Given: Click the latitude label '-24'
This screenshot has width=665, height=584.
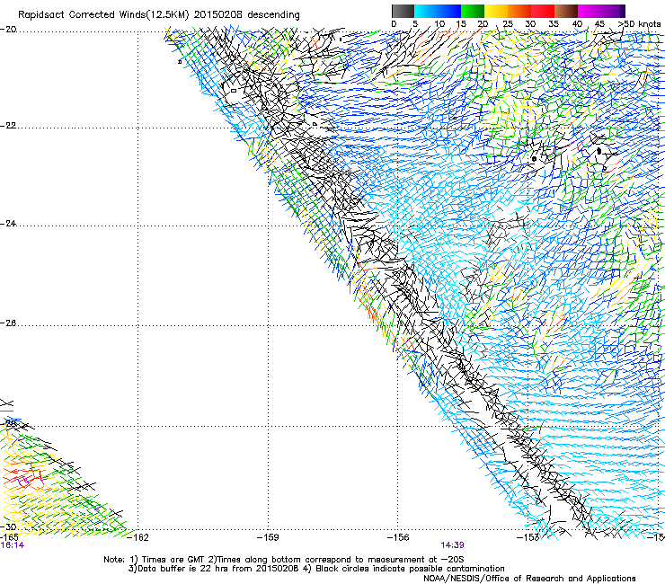Looking at the screenshot, I should [x=8, y=224].
